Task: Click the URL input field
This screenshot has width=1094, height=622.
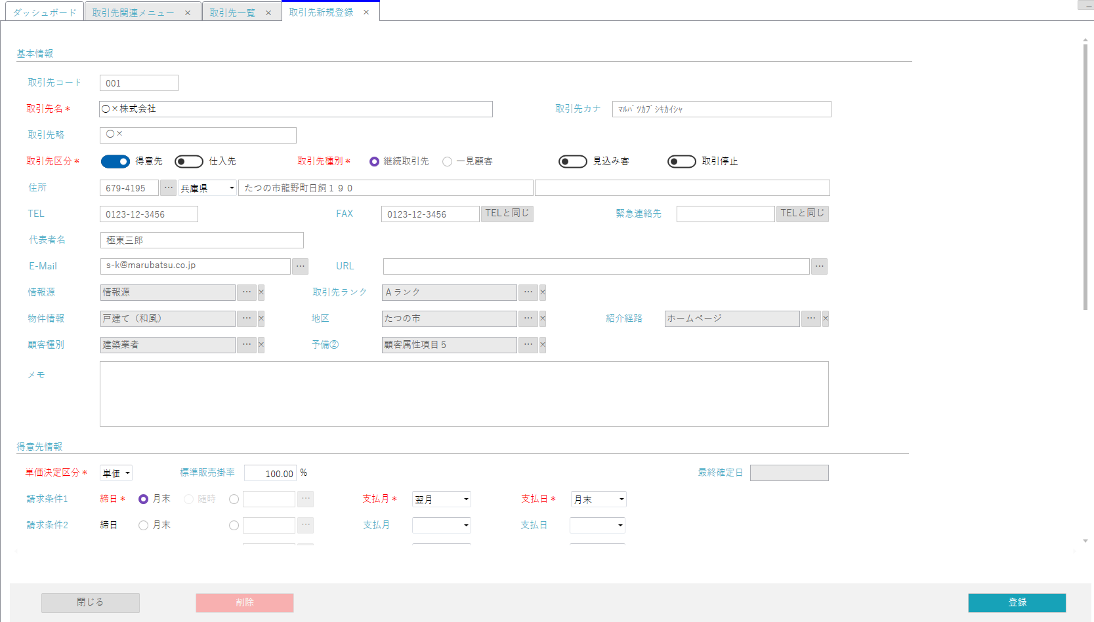Action: (597, 266)
